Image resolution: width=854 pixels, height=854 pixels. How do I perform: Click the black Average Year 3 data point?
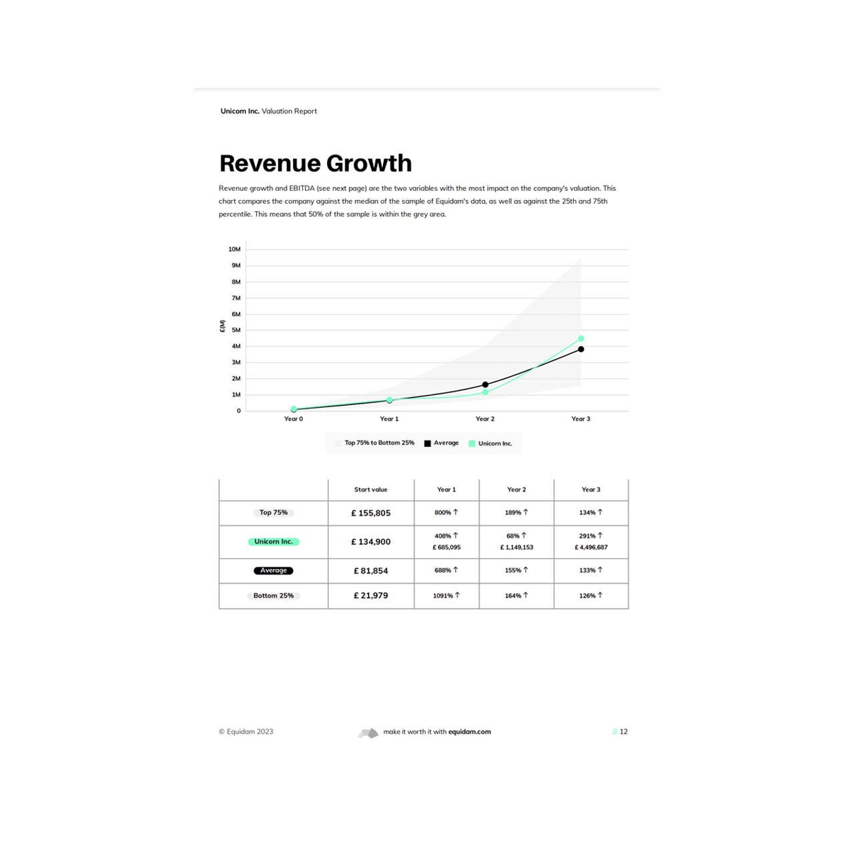click(581, 350)
